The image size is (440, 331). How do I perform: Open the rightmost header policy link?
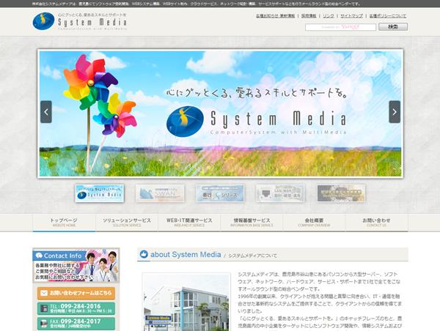(x=387, y=16)
